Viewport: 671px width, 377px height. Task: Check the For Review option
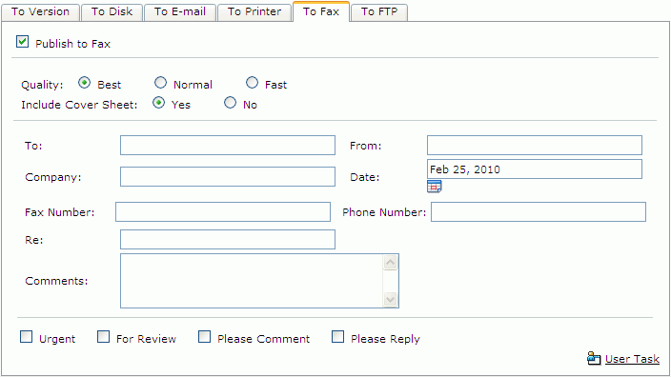(x=103, y=337)
